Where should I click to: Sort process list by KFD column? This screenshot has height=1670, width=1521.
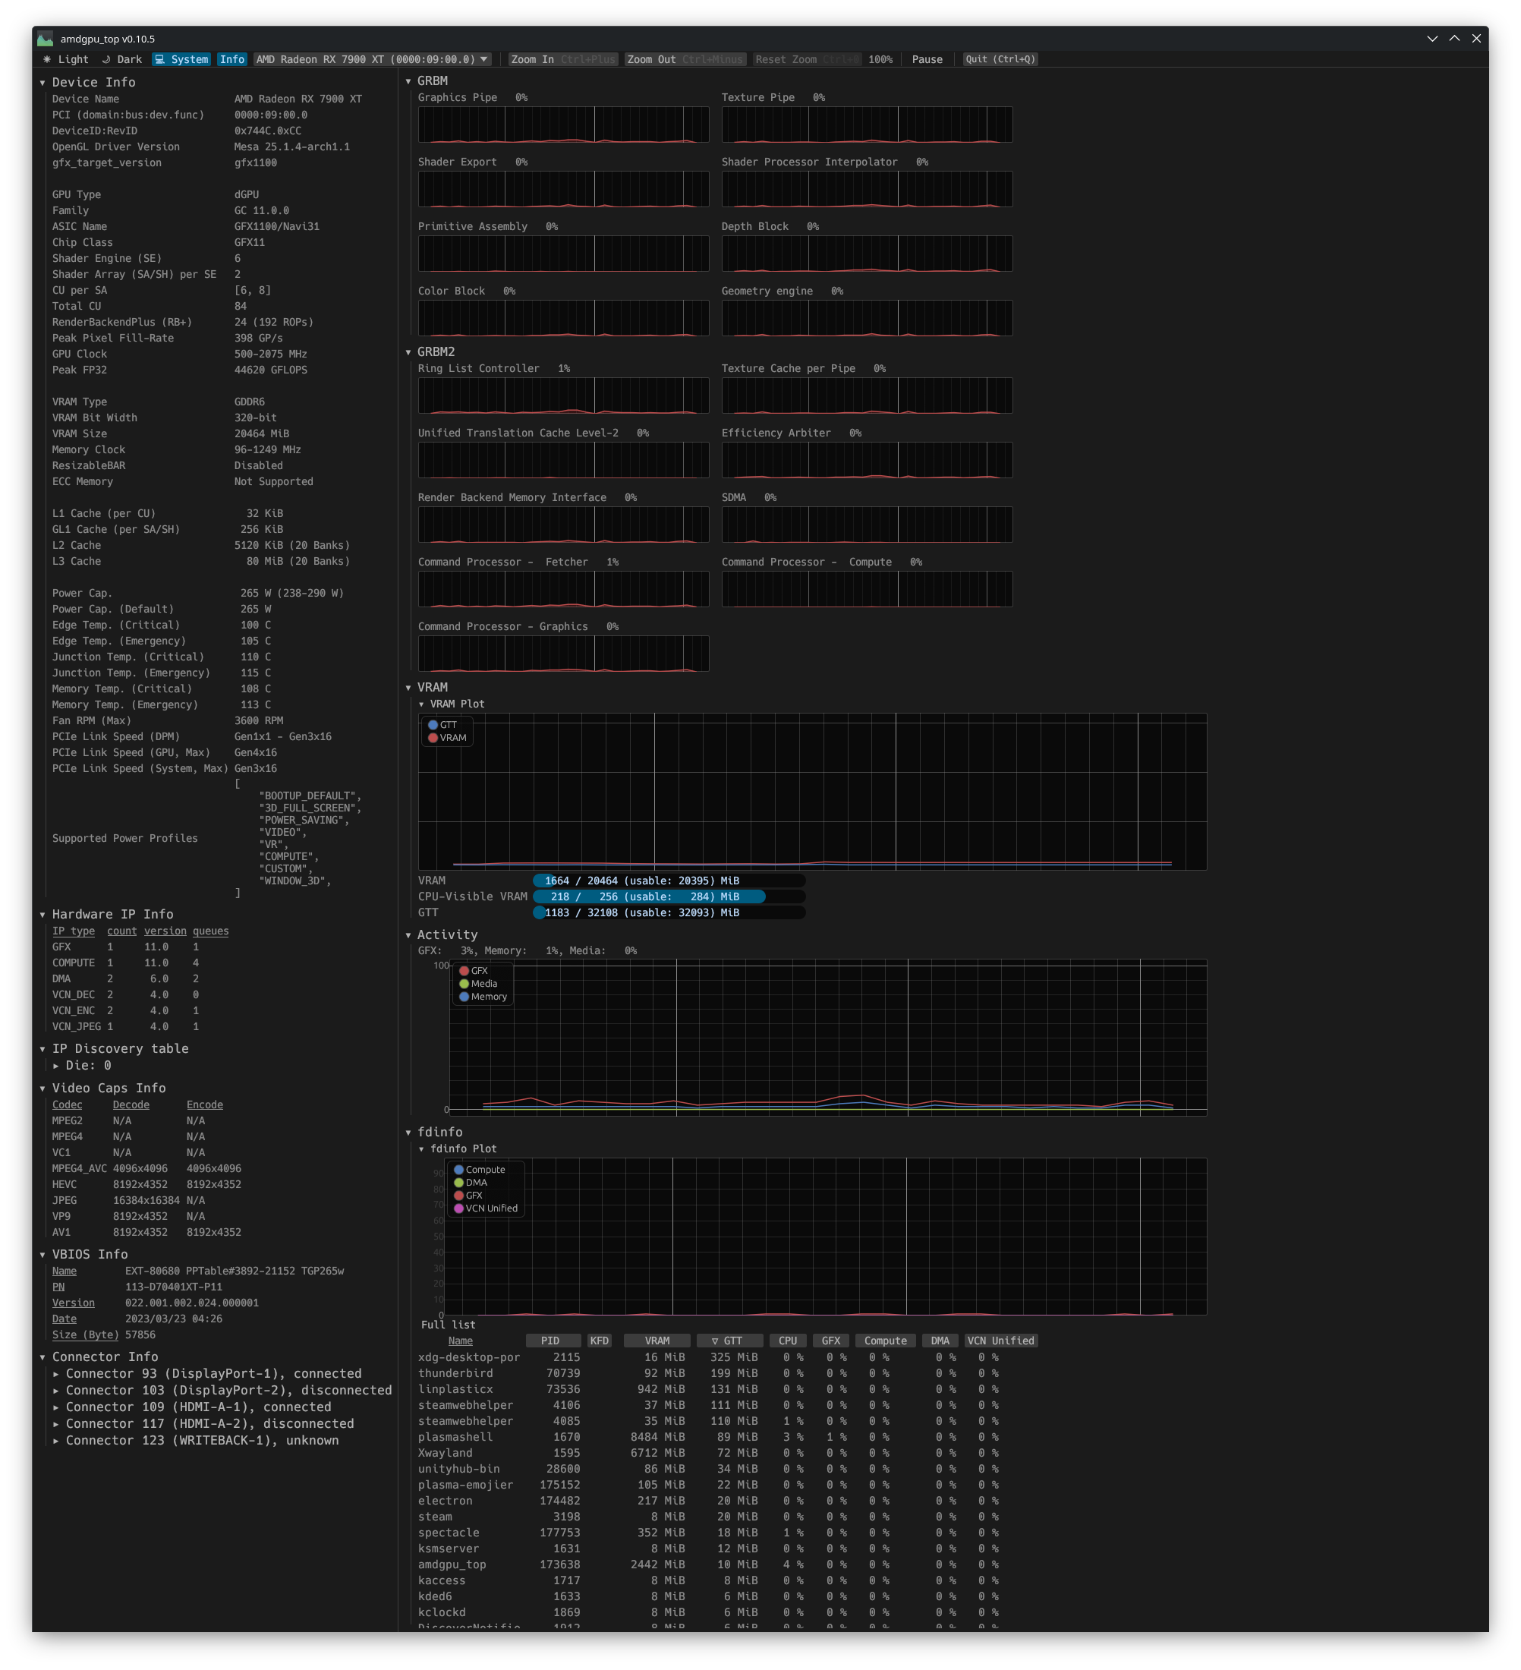pyautogui.click(x=599, y=1341)
